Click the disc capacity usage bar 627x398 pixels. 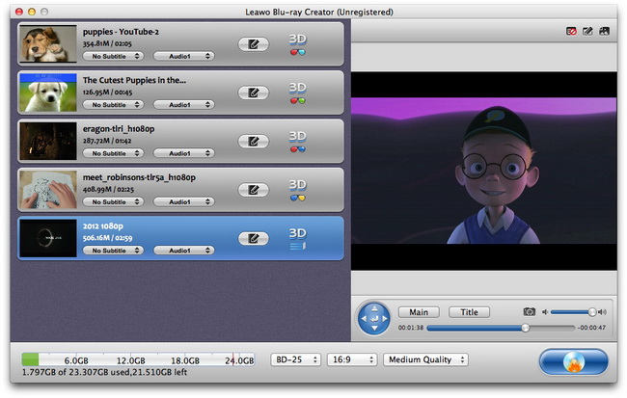click(138, 359)
